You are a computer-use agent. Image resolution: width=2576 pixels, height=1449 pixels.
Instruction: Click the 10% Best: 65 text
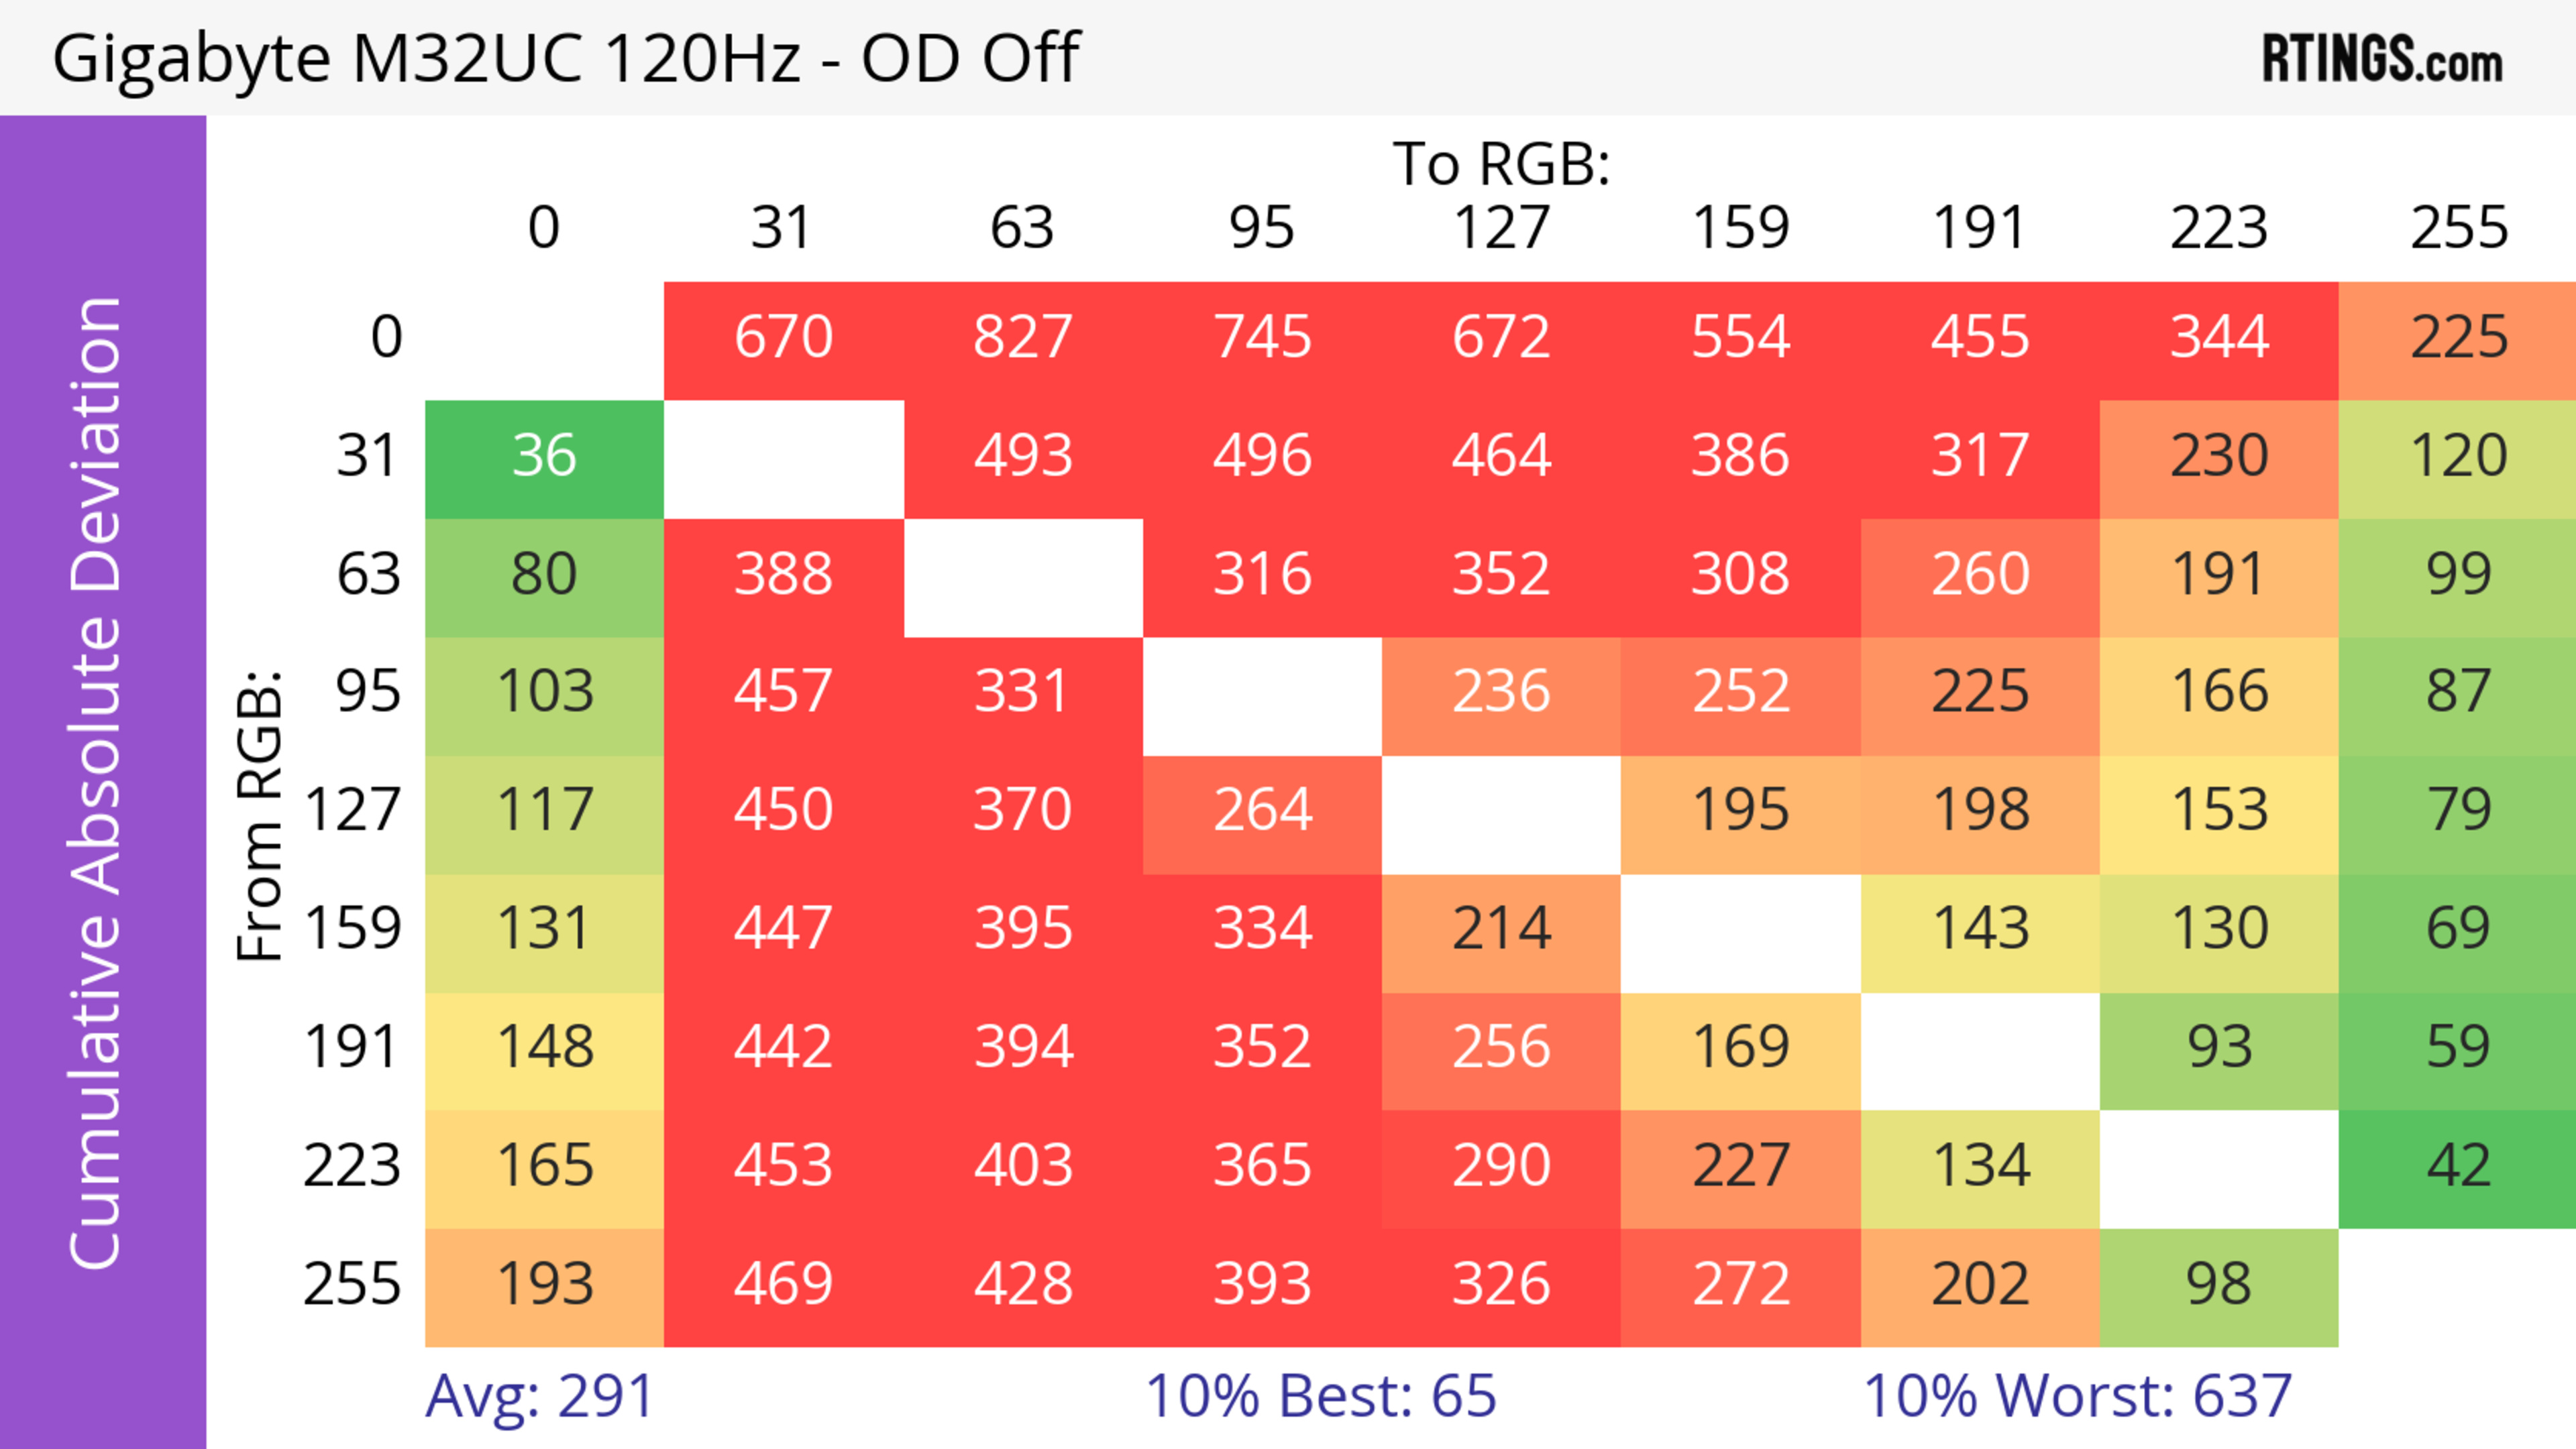pos(1320,1396)
